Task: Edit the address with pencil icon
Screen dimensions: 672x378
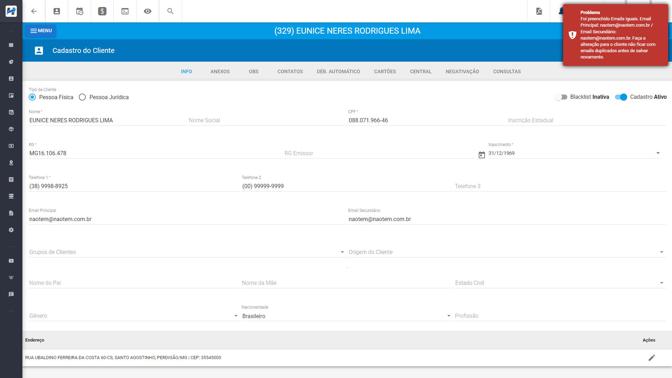Action: pyautogui.click(x=652, y=358)
